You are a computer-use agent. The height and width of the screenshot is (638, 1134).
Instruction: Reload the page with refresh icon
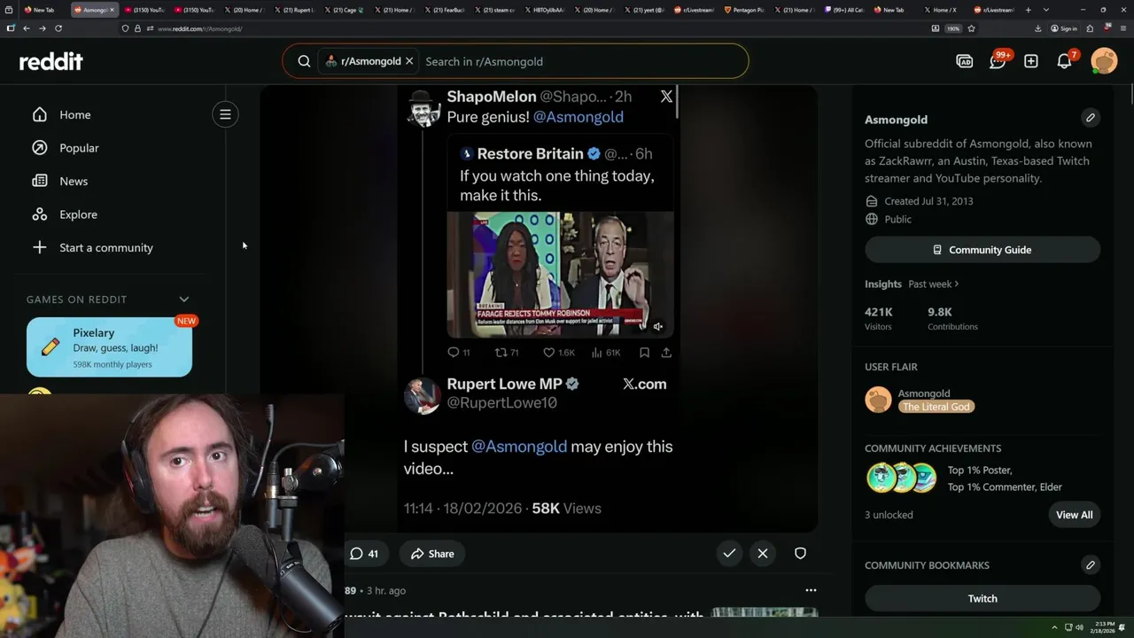click(58, 28)
